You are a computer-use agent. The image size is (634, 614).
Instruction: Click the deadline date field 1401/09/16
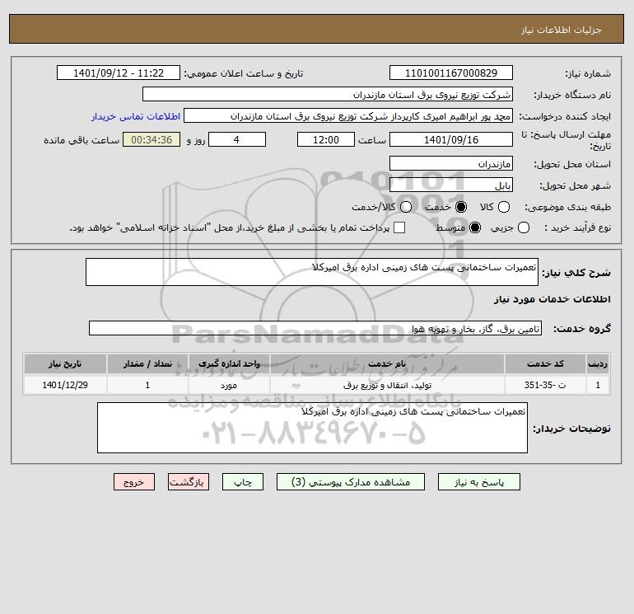pyautogui.click(x=451, y=139)
